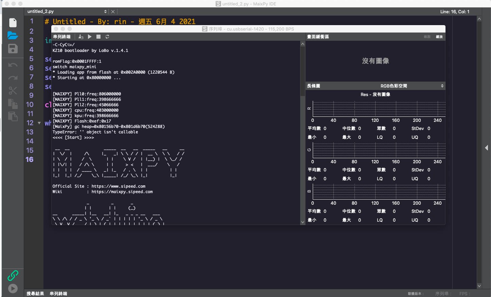
Task: Open a file using the blue folder icon
Action: click(x=13, y=35)
